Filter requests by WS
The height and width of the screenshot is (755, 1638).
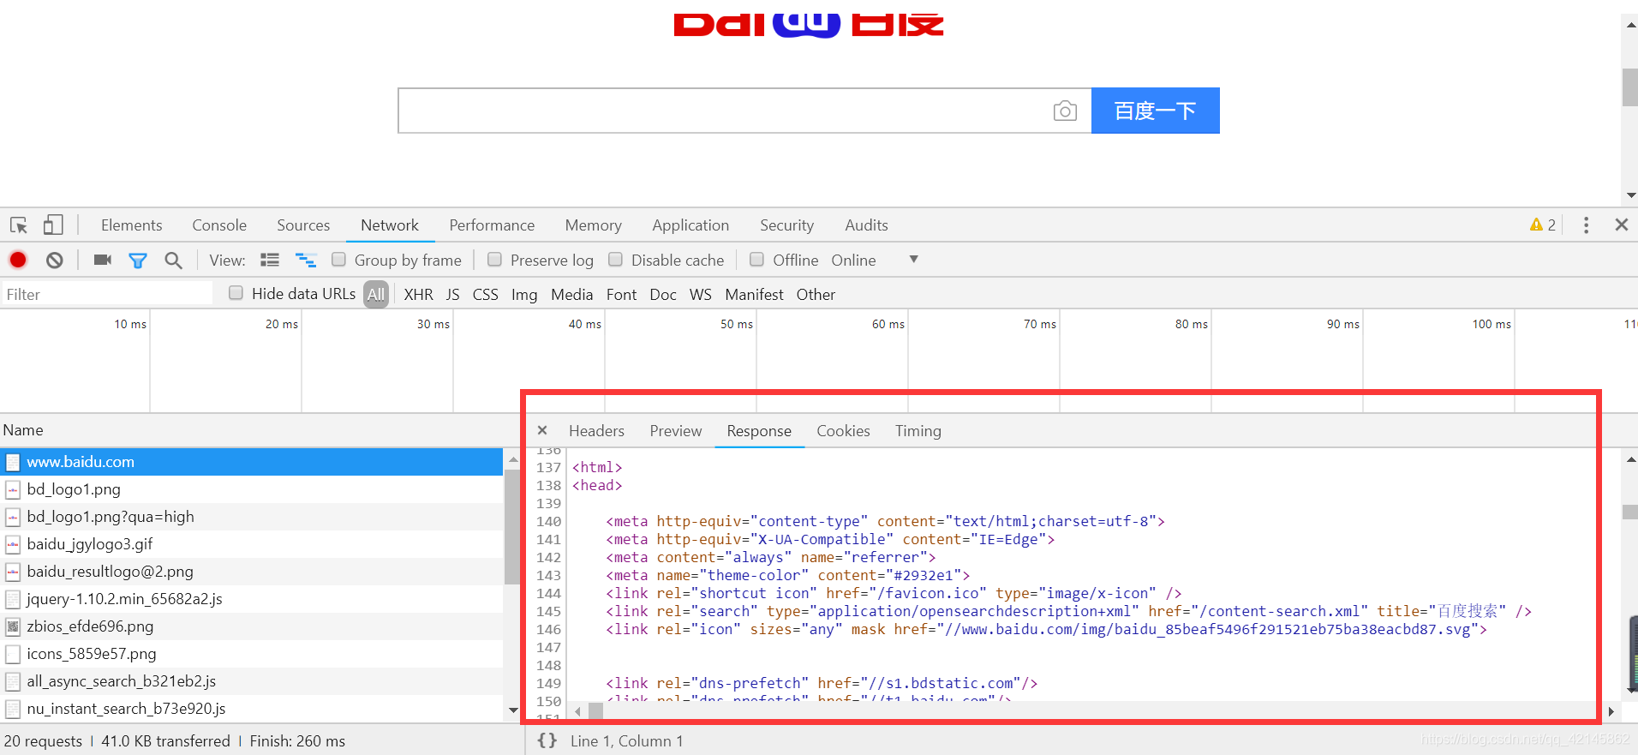pyautogui.click(x=700, y=294)
